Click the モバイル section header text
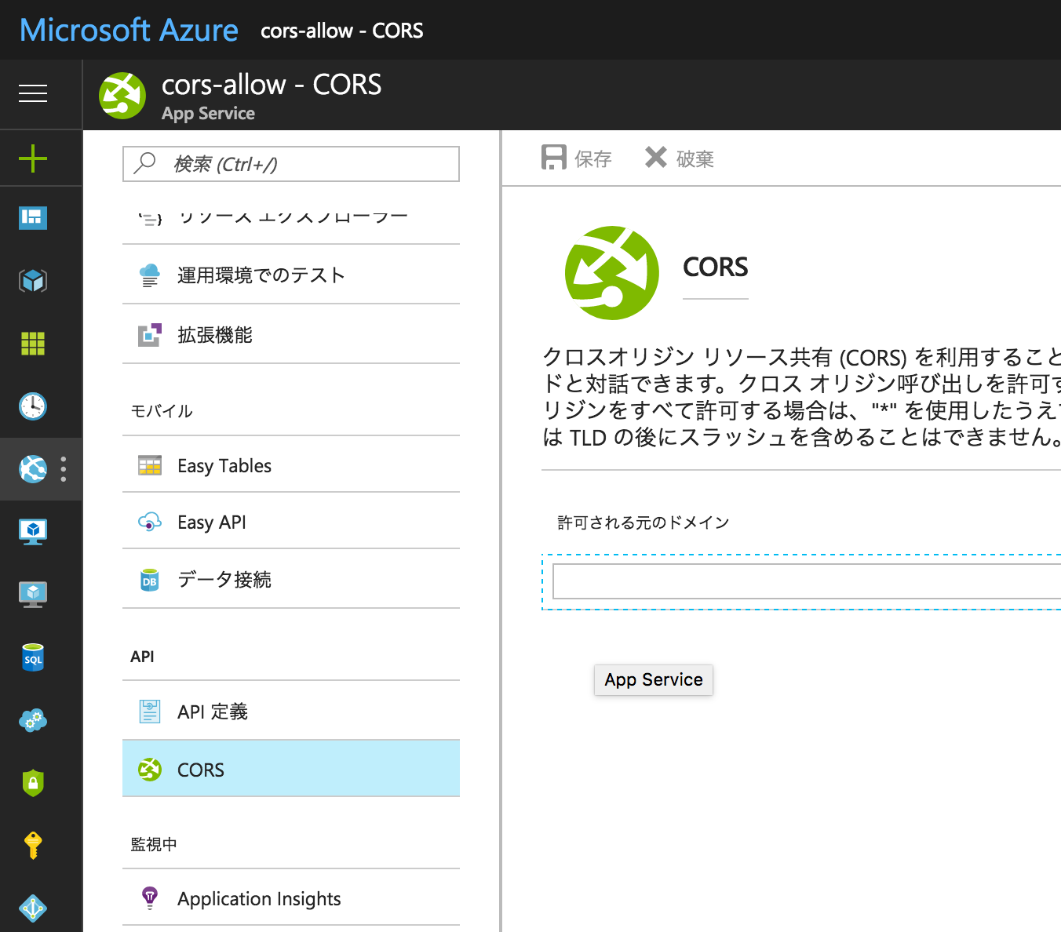Image resolution: width=1061 pixels, height=932 pixels. point(162,411)
